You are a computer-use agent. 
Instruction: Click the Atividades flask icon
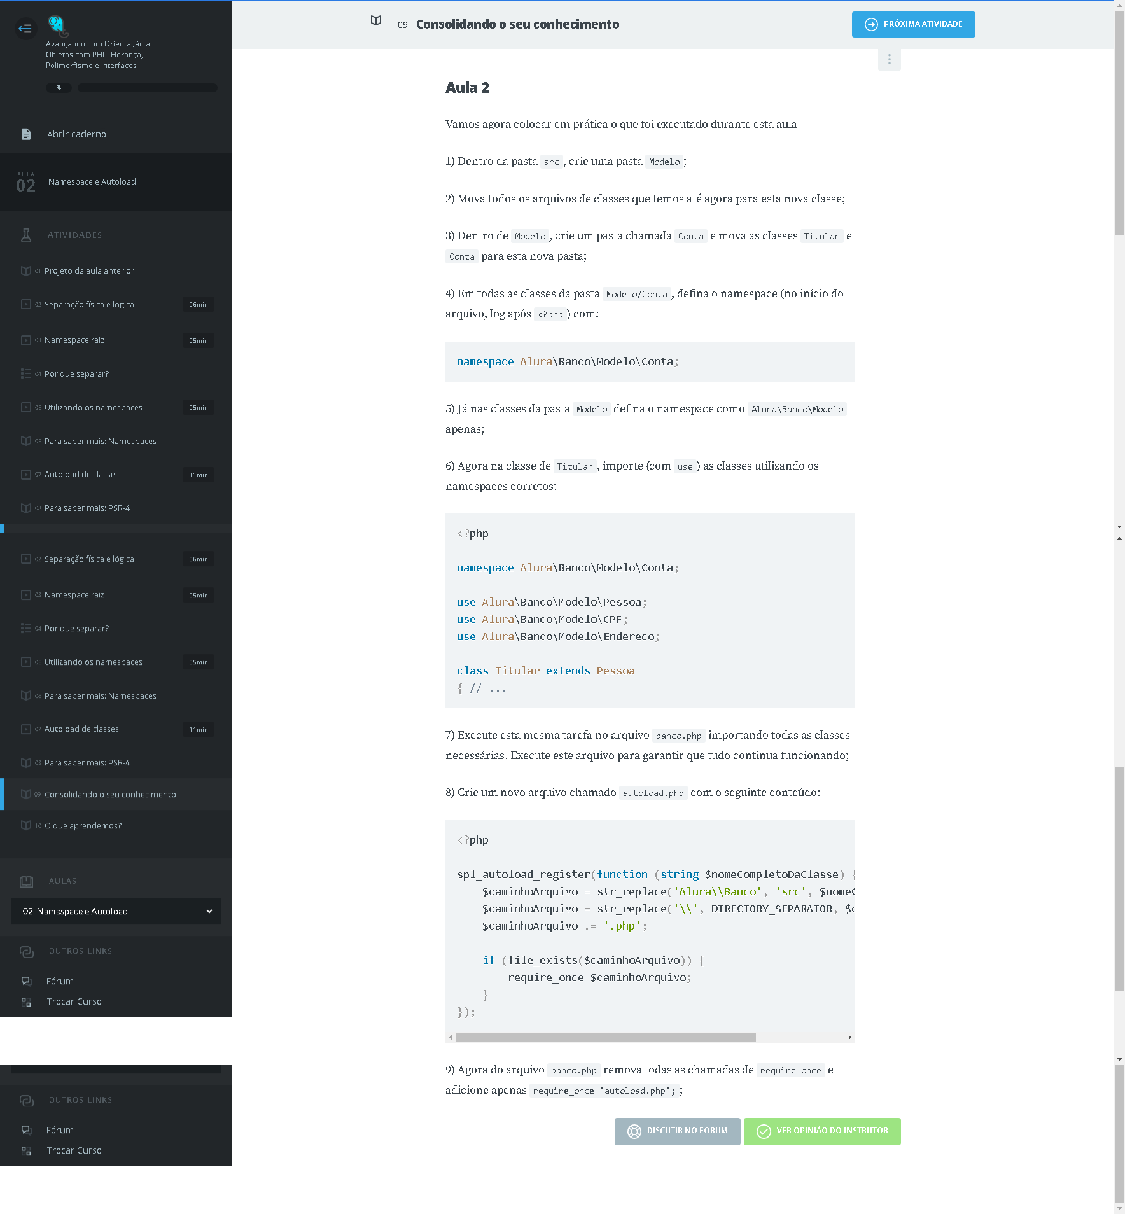point(26,235)
